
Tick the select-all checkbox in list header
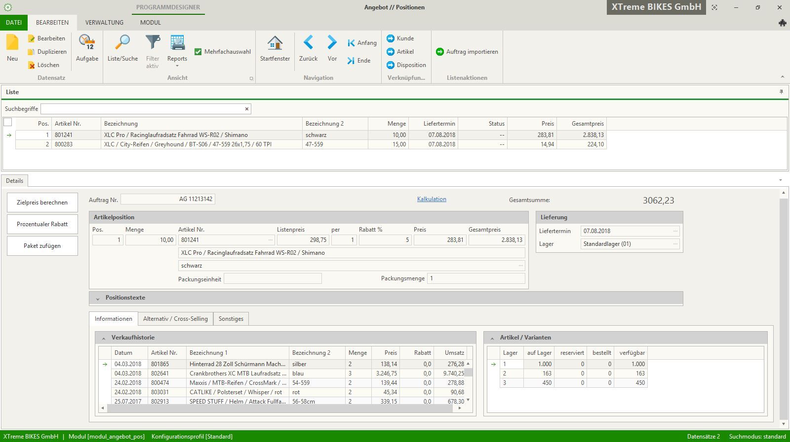point(8,122)
